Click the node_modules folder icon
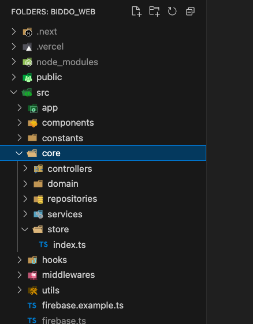 click(x=27, y=62)
